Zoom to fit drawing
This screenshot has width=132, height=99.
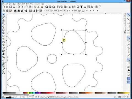(50, 7)
